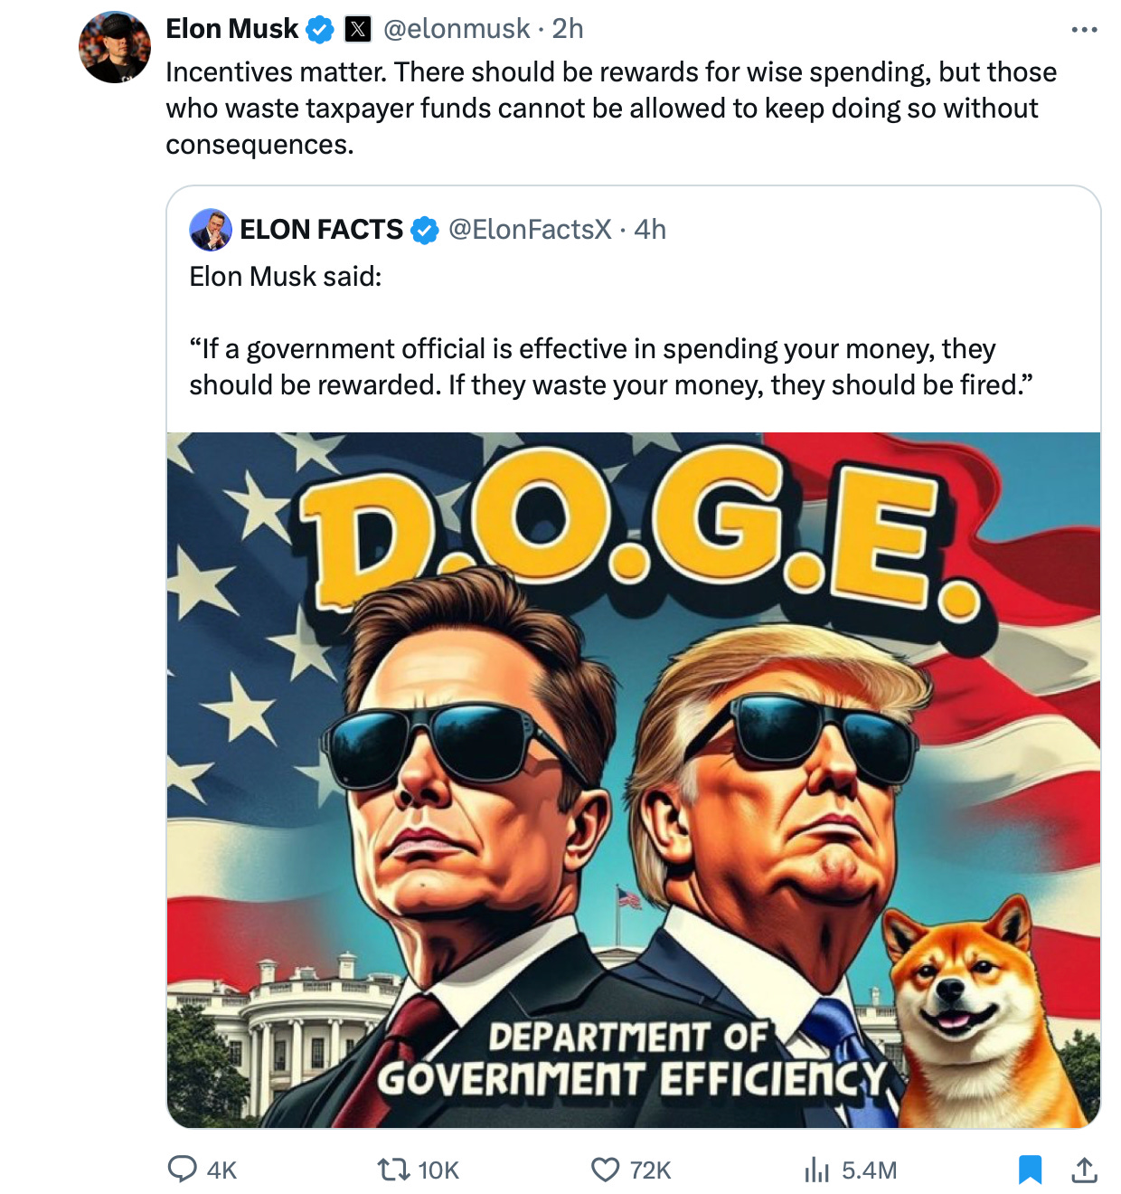Viewport: 1121px width, 1194px height.
Task: Click the Elon Musk display name
Action: 231,29
